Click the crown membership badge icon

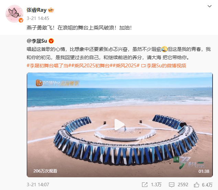51,10
